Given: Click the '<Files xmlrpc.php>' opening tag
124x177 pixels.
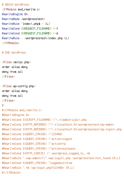Looking at the screenshot, I should [x=16, y=62].
